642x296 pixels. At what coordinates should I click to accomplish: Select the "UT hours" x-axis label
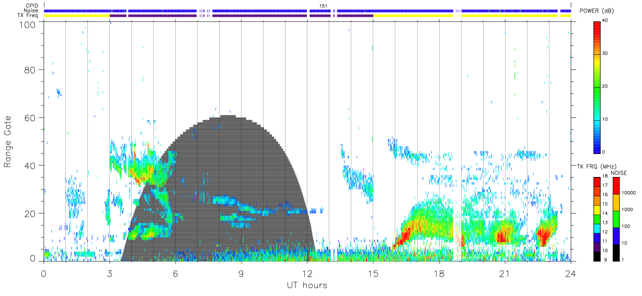(x=307, y=285)
